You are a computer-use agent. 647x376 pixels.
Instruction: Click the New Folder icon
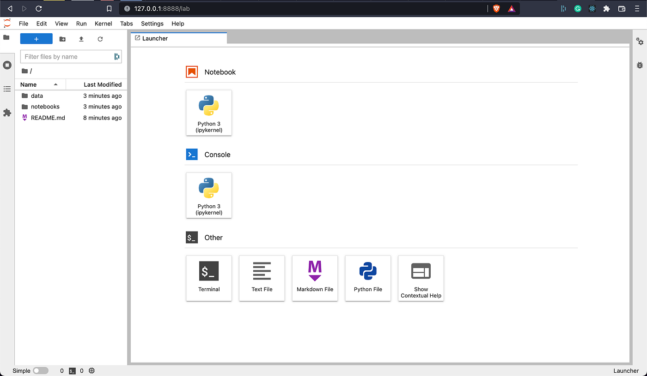[x=62, y=39]
